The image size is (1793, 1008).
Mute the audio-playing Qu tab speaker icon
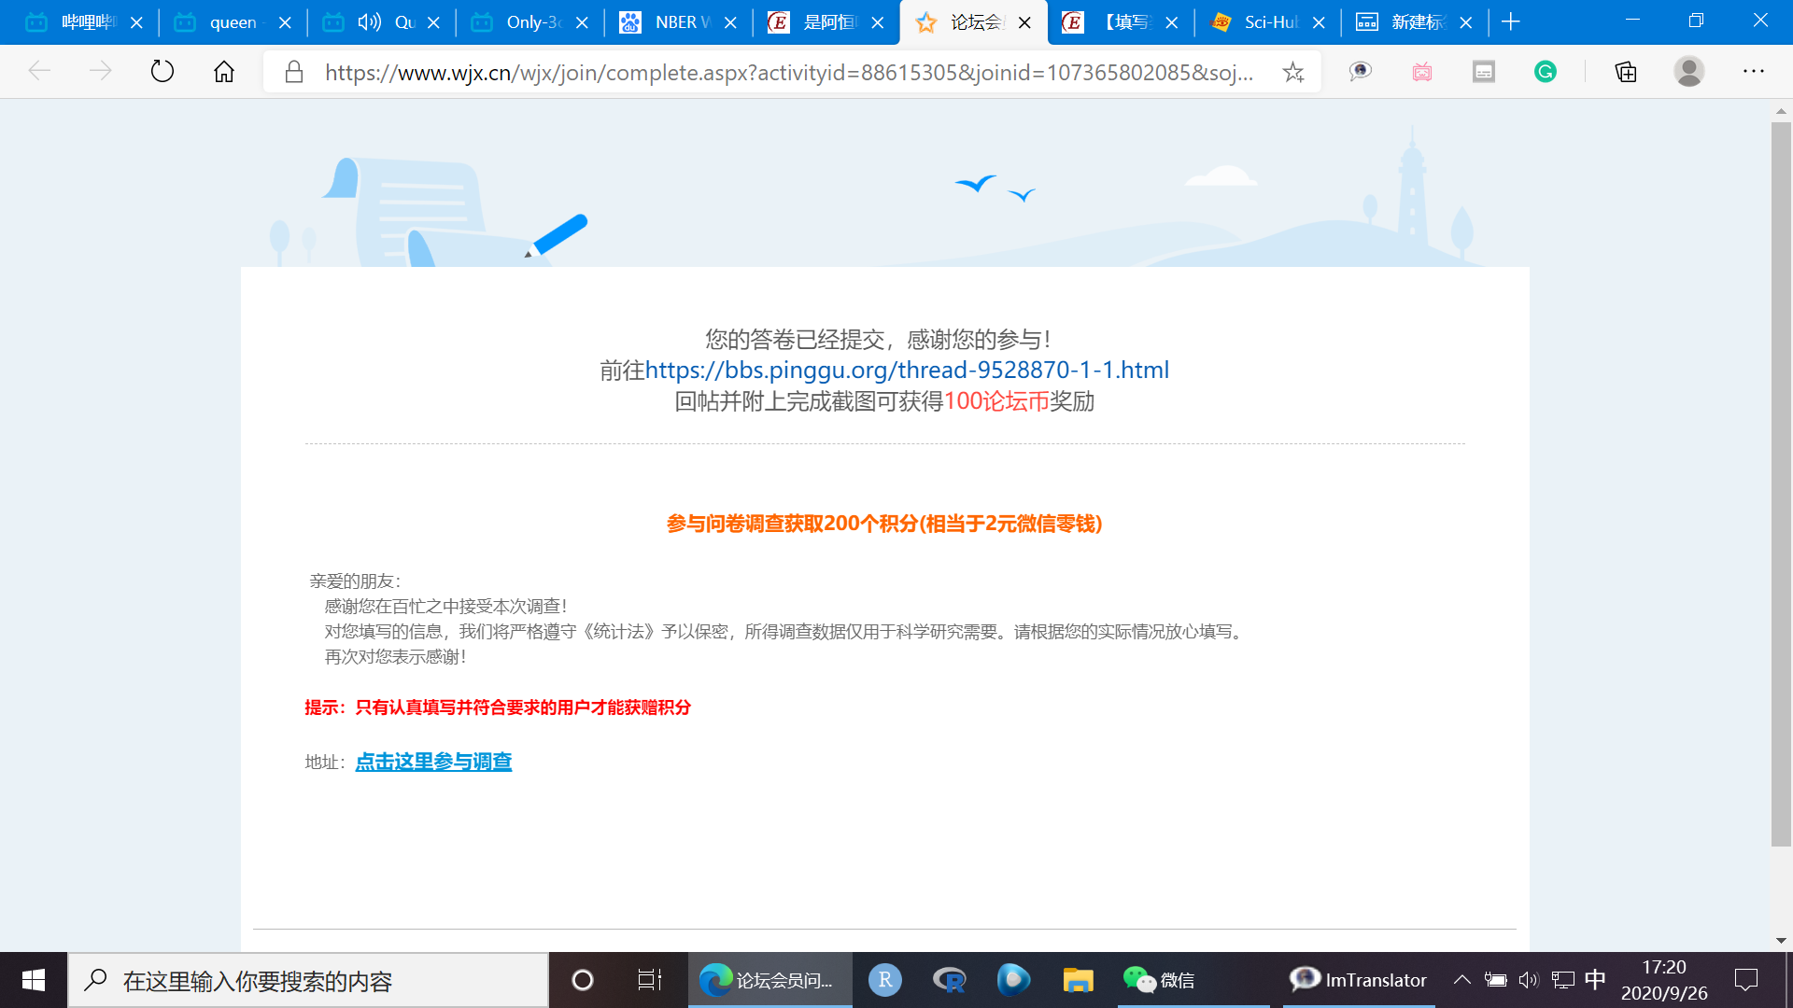click(370, 21)
